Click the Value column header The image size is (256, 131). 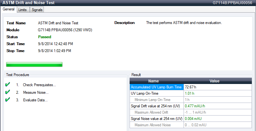(214, 81)
